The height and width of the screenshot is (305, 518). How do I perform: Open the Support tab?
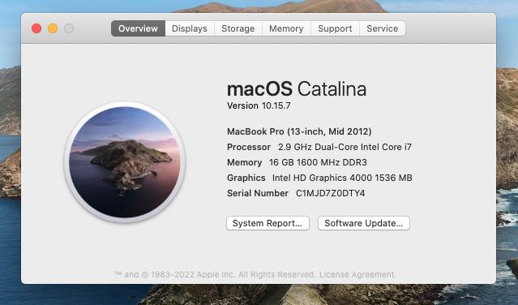[x=335, y=28]
